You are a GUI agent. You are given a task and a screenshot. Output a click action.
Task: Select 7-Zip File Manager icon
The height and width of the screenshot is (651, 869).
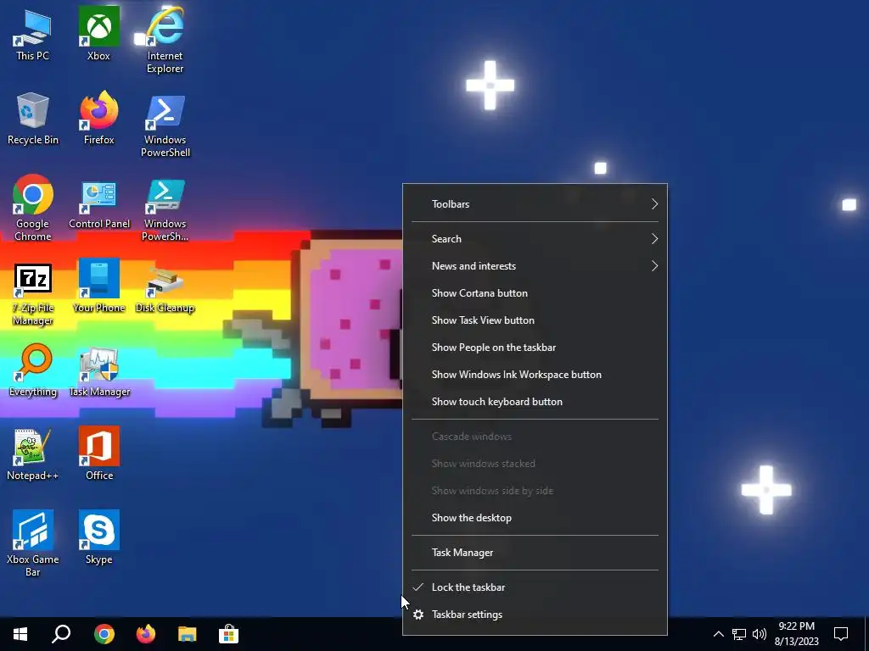(x=33, y=293)
